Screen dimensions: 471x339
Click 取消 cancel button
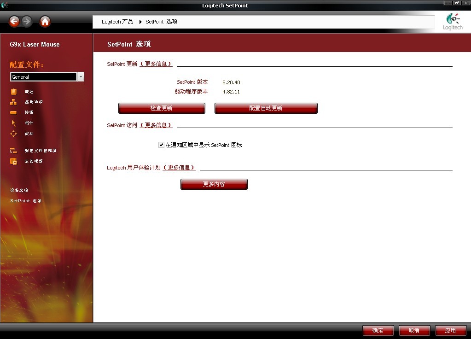(414, 331)
